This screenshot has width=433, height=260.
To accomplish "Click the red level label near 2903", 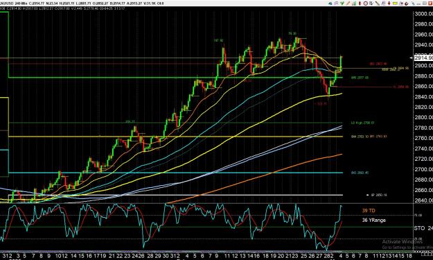I will 378,64.
